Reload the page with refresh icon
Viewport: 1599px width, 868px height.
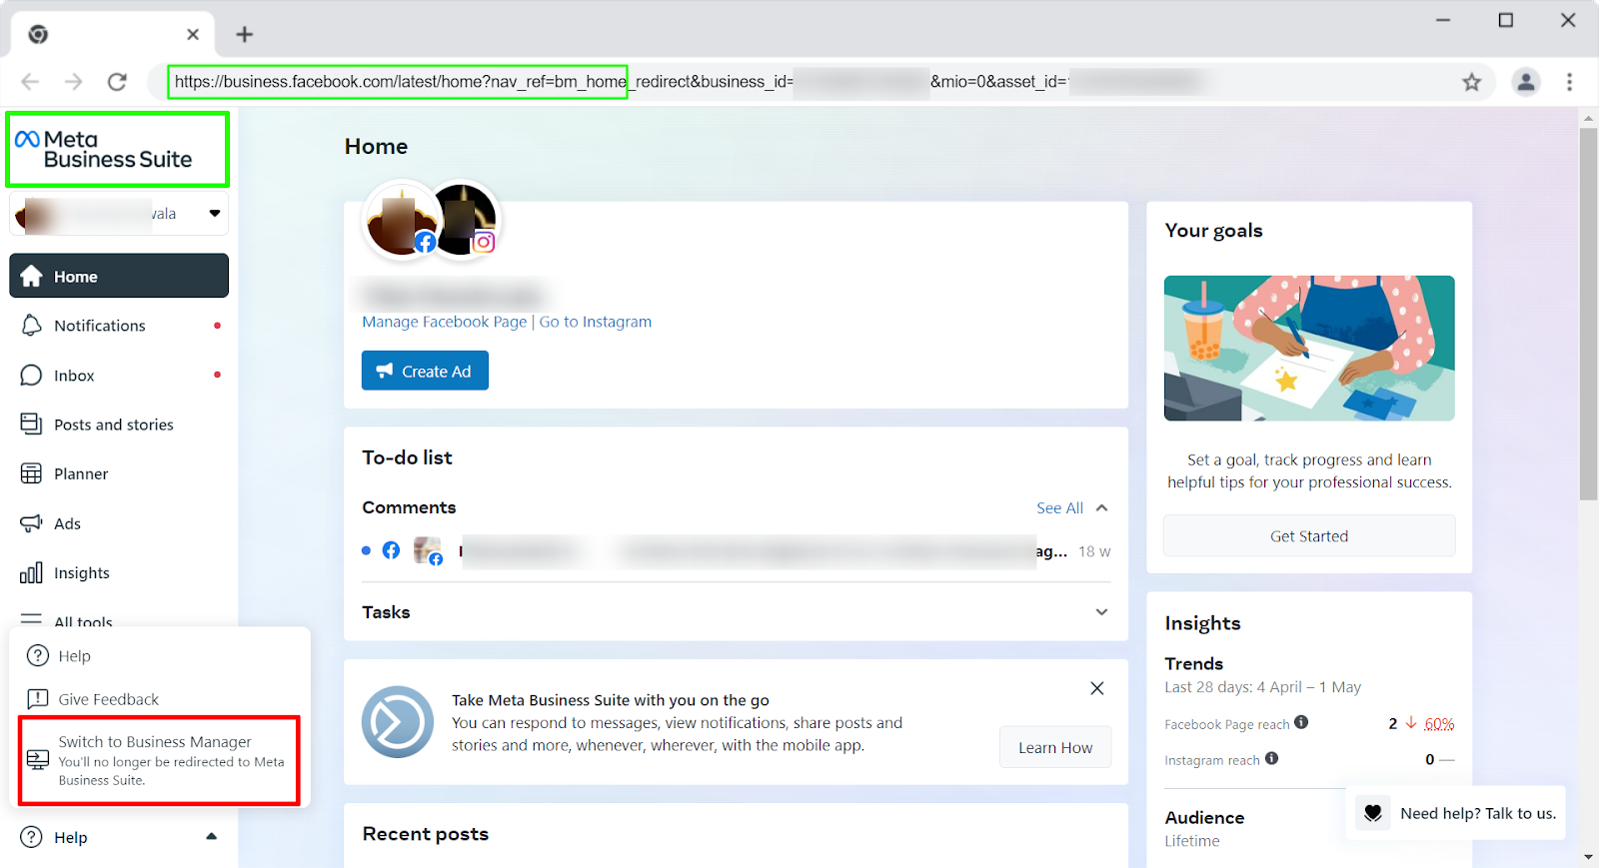tap(117, 82)
